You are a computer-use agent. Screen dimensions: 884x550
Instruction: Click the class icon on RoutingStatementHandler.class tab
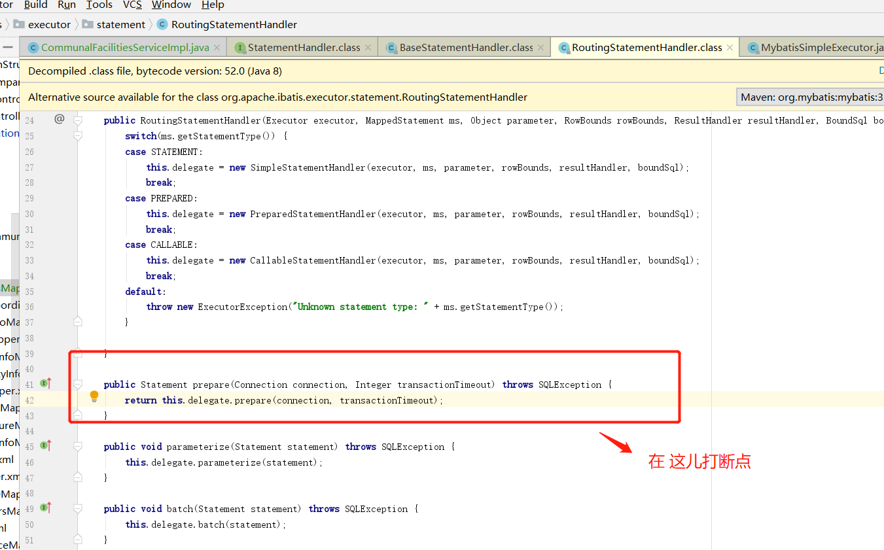tap(563, 48)
